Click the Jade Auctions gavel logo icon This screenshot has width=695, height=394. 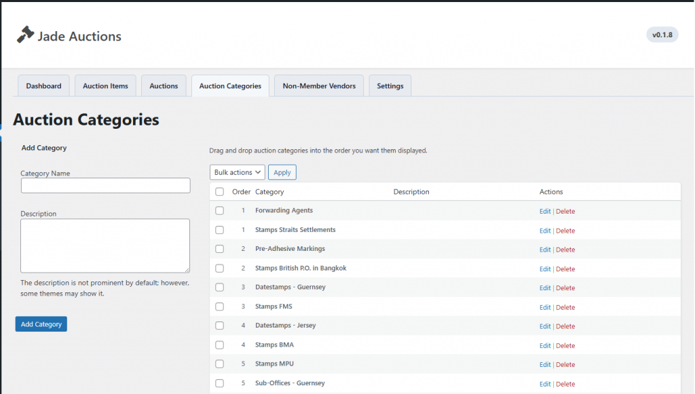click(x=25, y=35)
